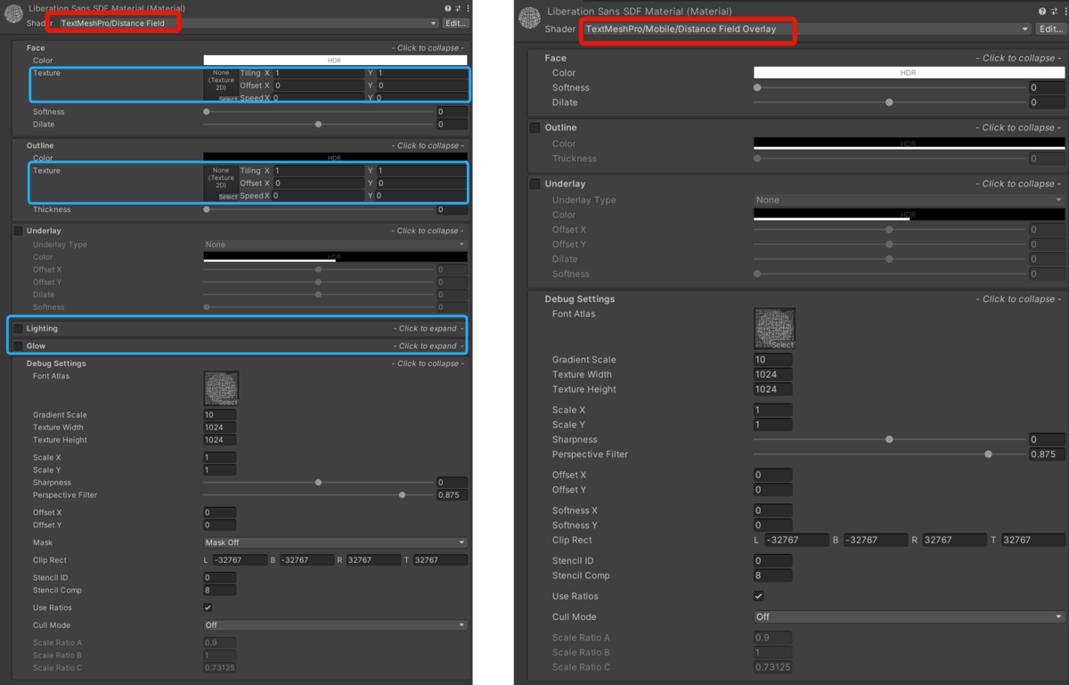Click Perspective Filter value 0.875 in left inspector
Screen dimensions: 1069x685
pyautogui.click(x=452, y=495)
